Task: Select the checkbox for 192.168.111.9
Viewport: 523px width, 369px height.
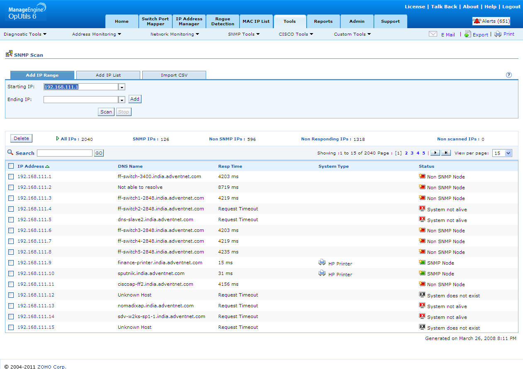Action: pos(11,263)
